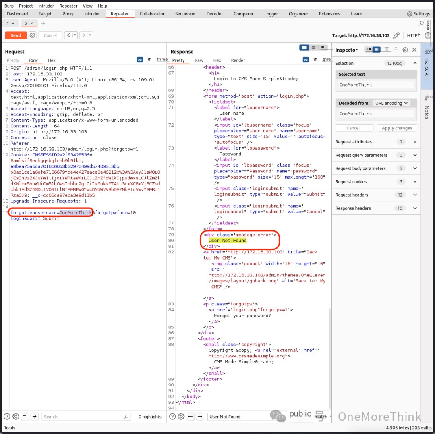Viewport: 435px width, 434px height.
Task: Toggle request non-printable \n characters
Action: click(x=149, y=59)
